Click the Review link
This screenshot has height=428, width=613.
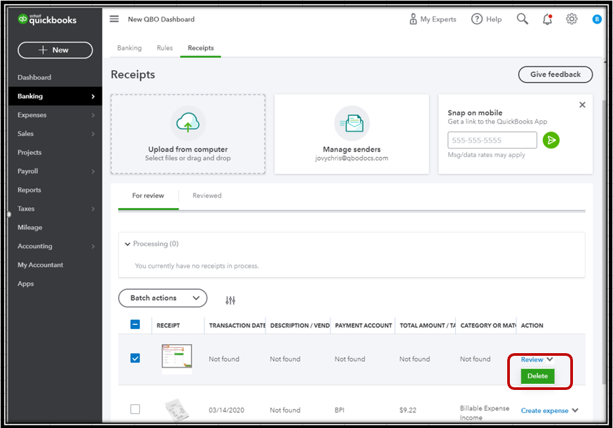[532, 359]
